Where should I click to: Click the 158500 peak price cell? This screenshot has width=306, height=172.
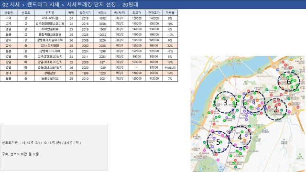[x=137, y=18]
